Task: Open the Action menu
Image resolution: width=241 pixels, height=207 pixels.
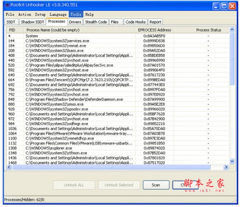Action: point(24,14)
